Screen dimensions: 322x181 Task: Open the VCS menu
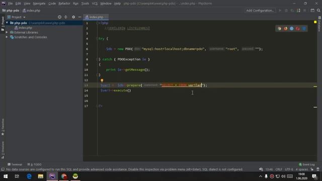[95, 4]
